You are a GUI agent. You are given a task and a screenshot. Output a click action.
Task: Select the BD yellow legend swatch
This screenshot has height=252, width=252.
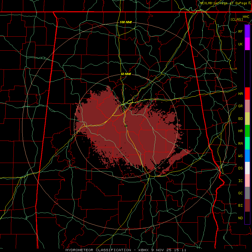pos(247,119)
